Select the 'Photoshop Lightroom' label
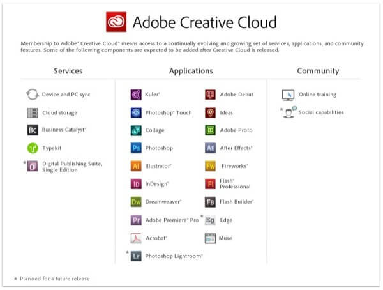Viewport: 383px width, 290px height. pyautogui.click(x=174, y=256)
